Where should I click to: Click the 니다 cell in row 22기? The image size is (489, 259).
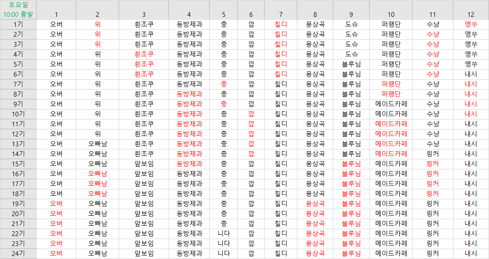click(224, 233)
